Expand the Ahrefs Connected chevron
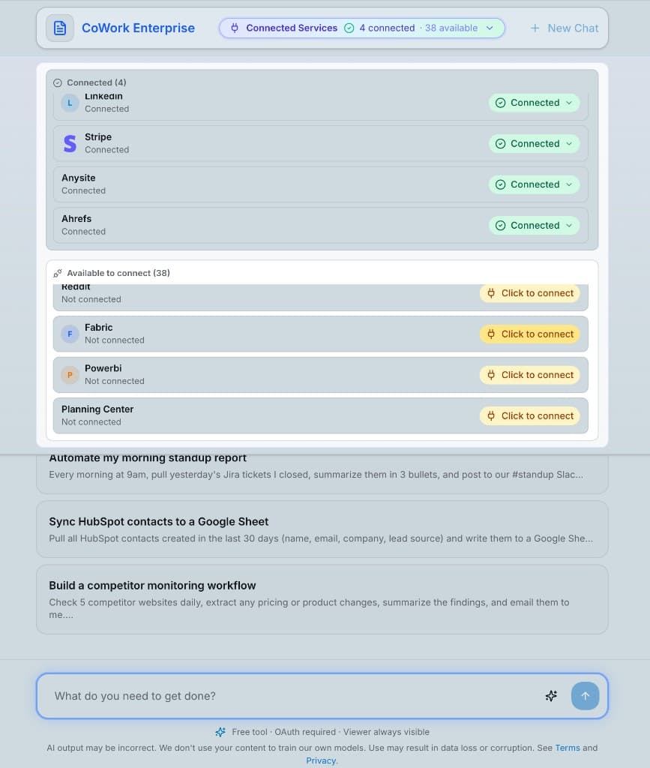 tap(568, 225)
